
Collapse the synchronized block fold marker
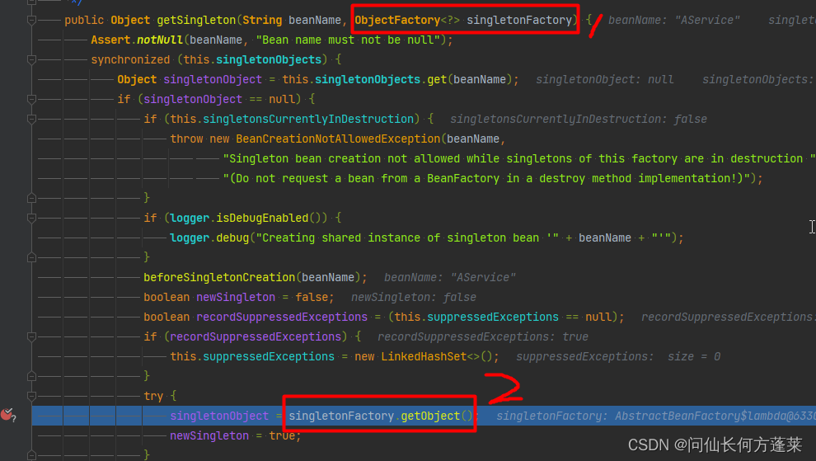pyautogui.click(x=31, y=60)
